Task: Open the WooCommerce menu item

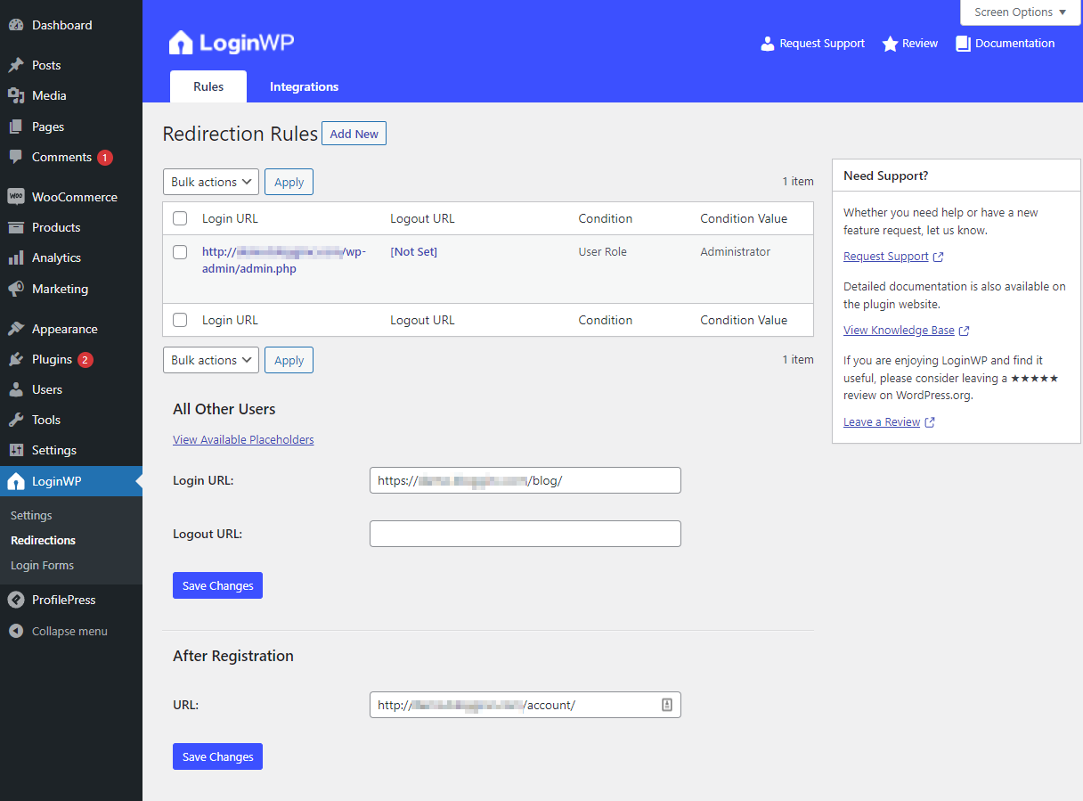Action: point(71,197)
